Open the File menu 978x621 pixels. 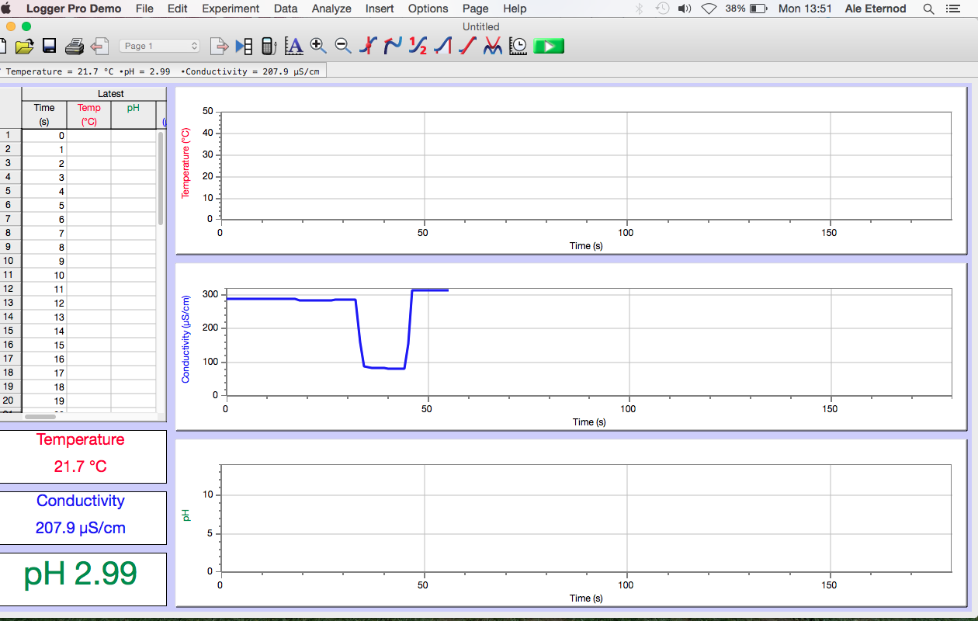click(x=144, y=9)
